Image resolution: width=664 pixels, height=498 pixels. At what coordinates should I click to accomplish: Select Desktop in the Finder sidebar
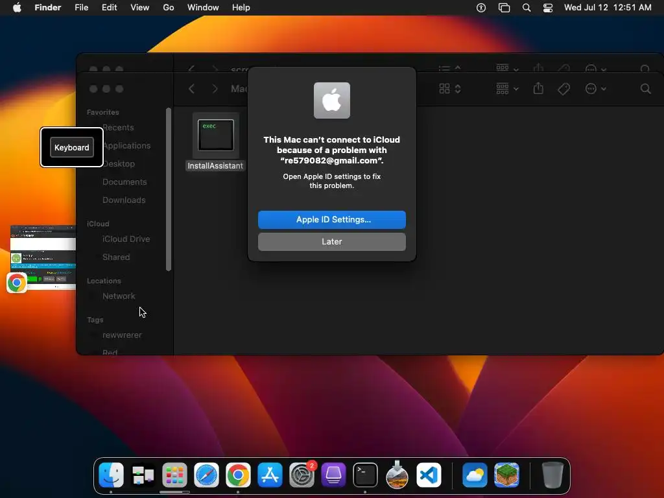(119, 164)
